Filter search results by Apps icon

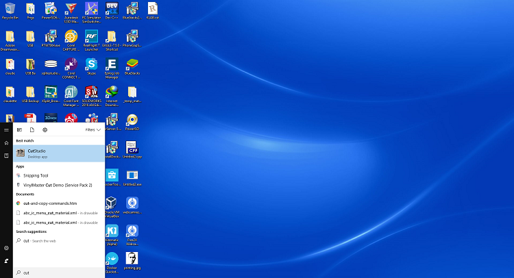pos(19,129)
